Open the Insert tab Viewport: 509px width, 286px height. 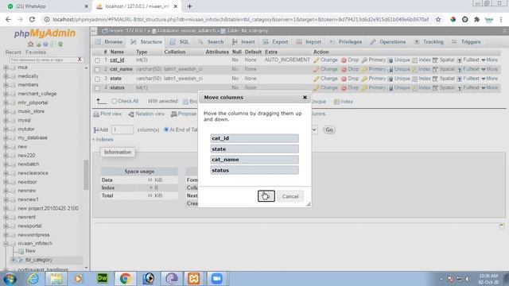pyautogui.click(x=243, y=42)
